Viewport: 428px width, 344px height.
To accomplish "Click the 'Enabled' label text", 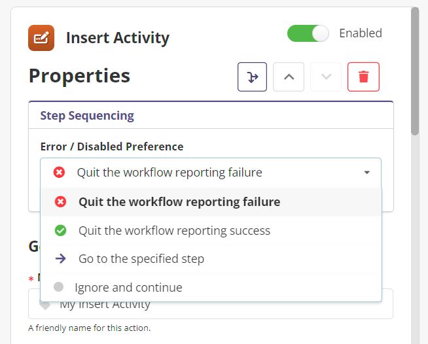I will coord(361,33).
